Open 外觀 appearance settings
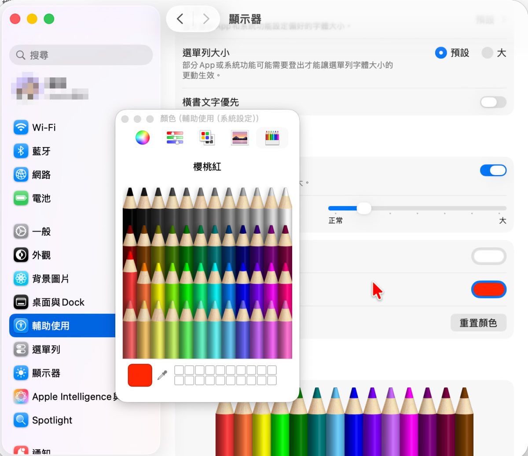 coord(62,255)
